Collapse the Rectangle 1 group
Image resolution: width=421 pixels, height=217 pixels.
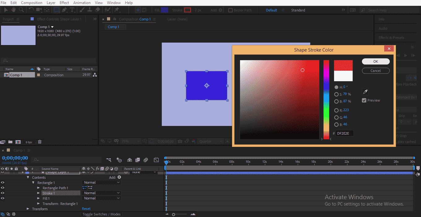pyautogui.click(x=33, y=182)
